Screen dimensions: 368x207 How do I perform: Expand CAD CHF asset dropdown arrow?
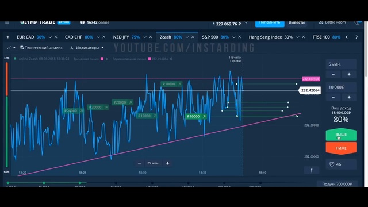pyautogui.click(x=98, y=37)
